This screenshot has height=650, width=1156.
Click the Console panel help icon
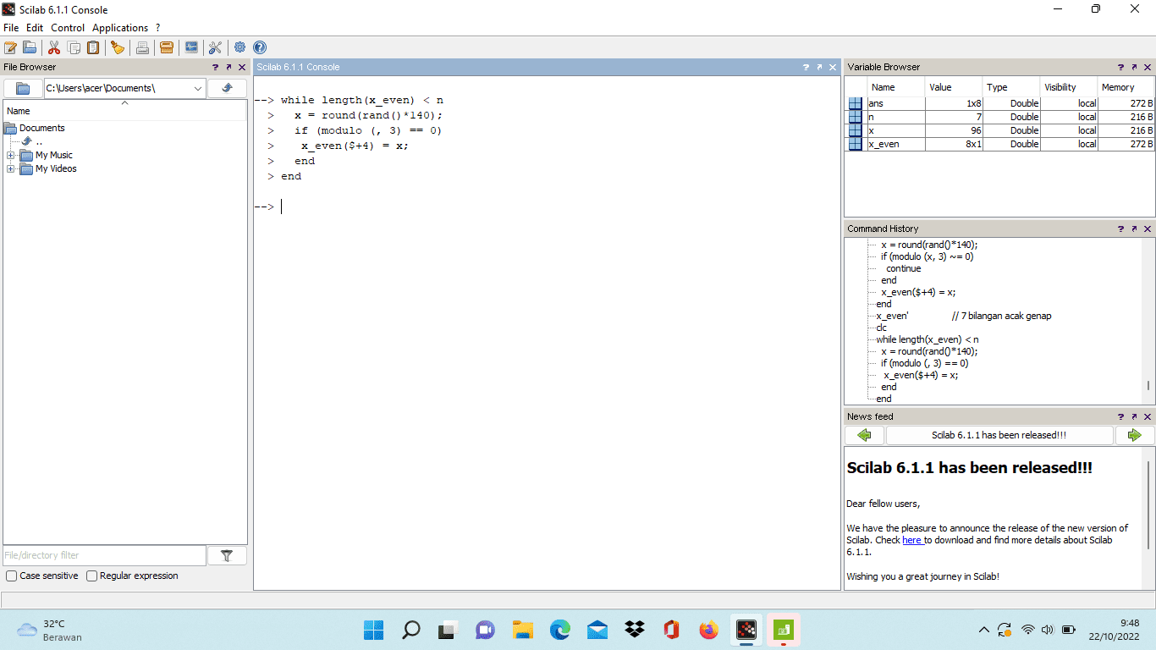pos(806,67)
